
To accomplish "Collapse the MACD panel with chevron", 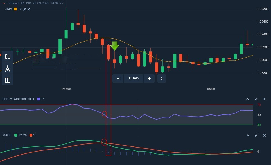I will (248, 135).
